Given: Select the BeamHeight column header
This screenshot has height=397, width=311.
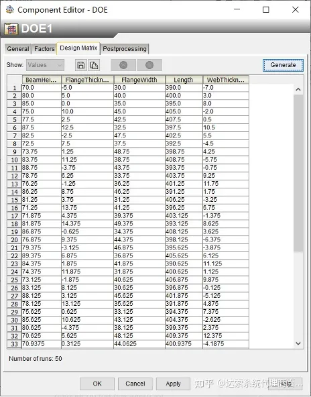Looking at the screenshot, I should point(42,80).
